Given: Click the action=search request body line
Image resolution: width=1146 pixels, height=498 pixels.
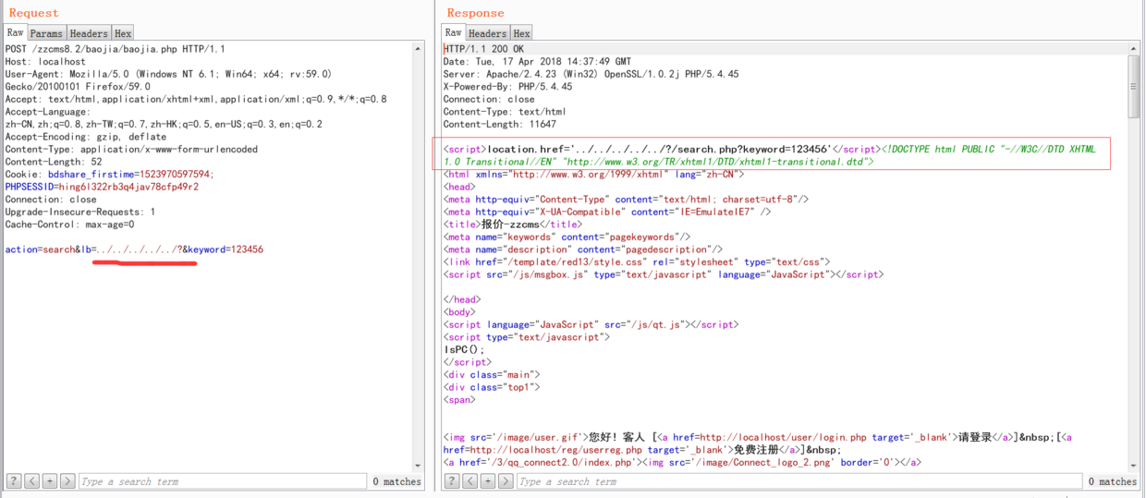Looking at the screenshot, I should click(134, 249).
